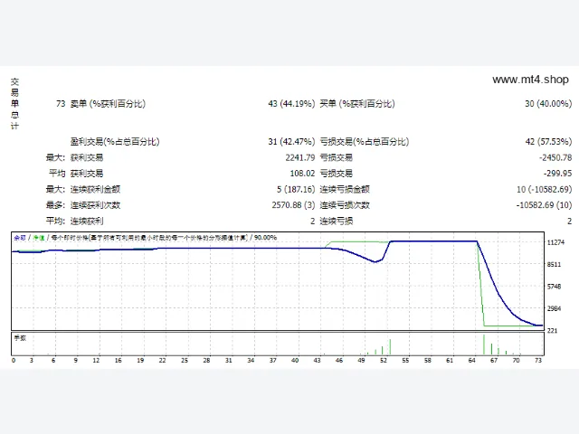Click the 221 y-axis label
579x434 pixels.
click(x=552, y=331)
